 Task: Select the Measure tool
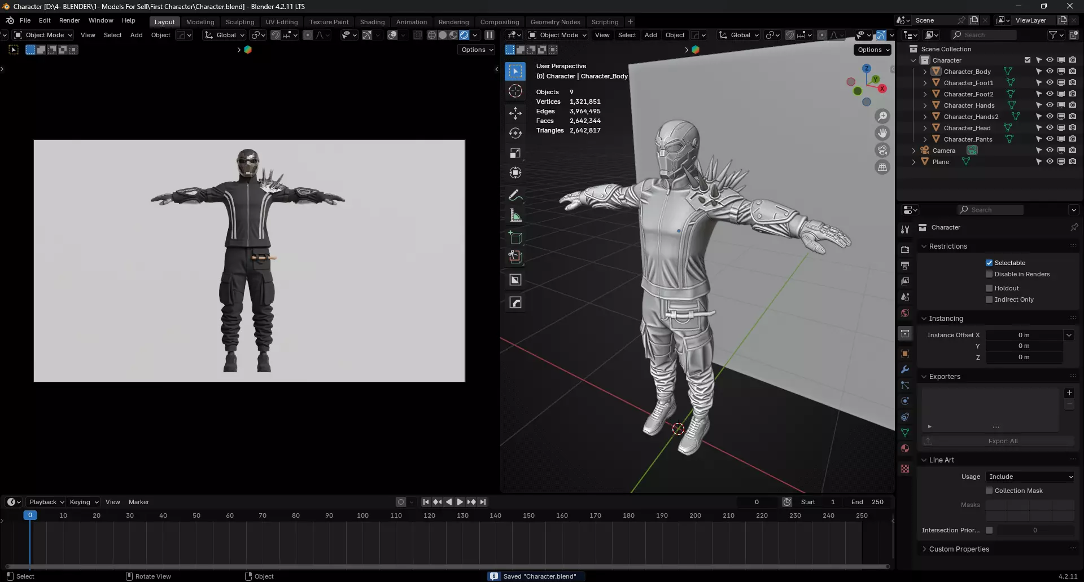515,215
